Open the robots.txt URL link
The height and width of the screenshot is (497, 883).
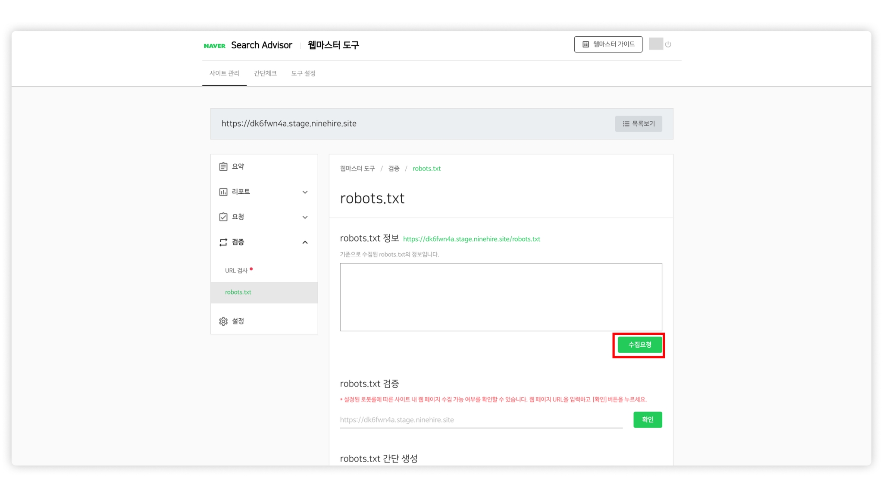471,239
